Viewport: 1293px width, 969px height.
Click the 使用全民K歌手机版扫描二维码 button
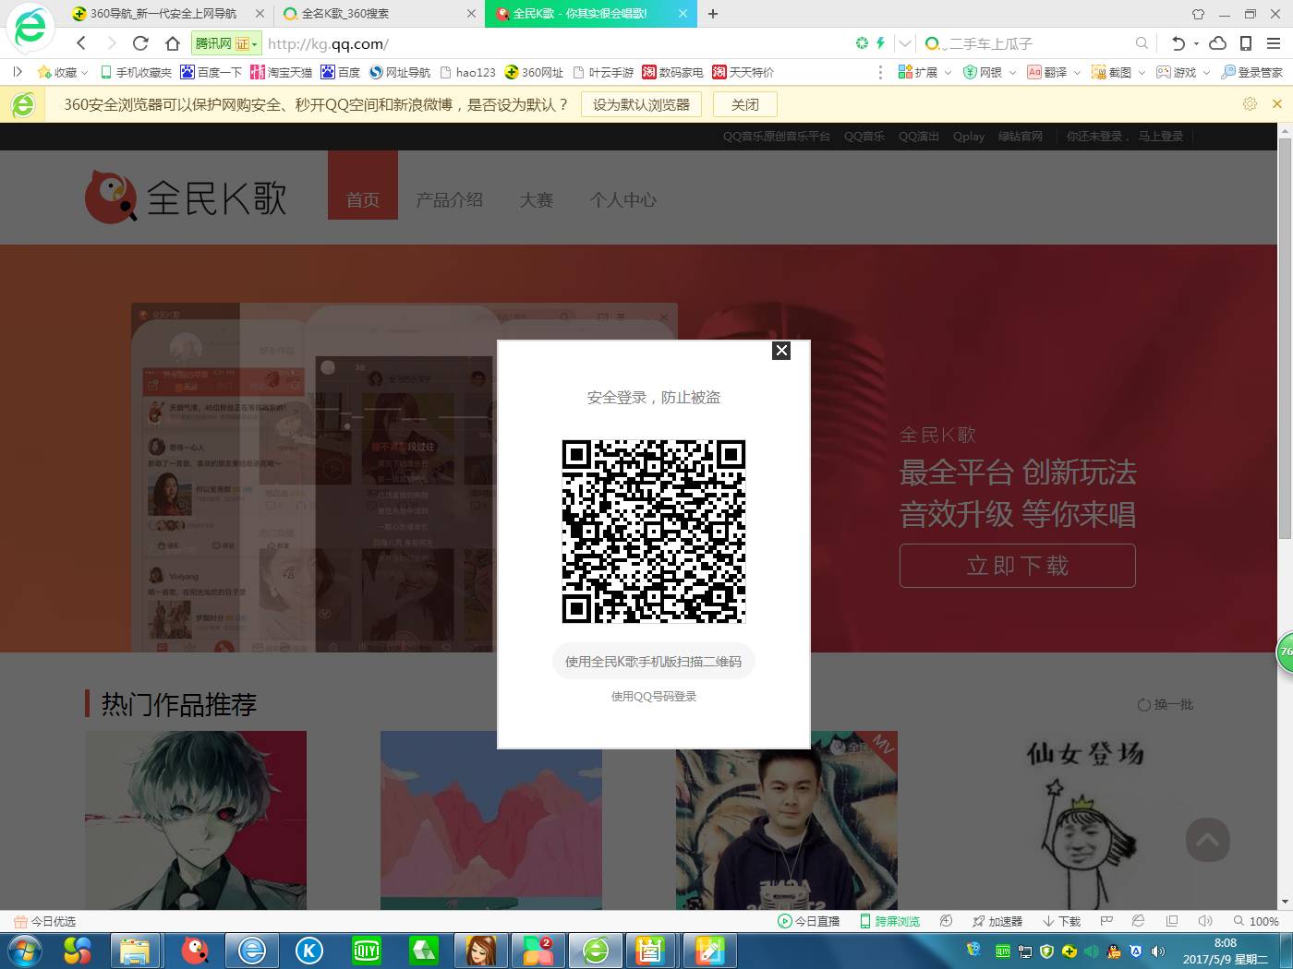(x=654, y=662)
